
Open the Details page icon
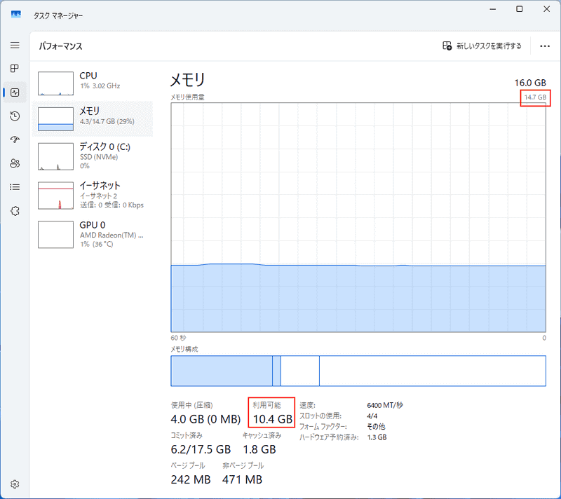point(14,186)
